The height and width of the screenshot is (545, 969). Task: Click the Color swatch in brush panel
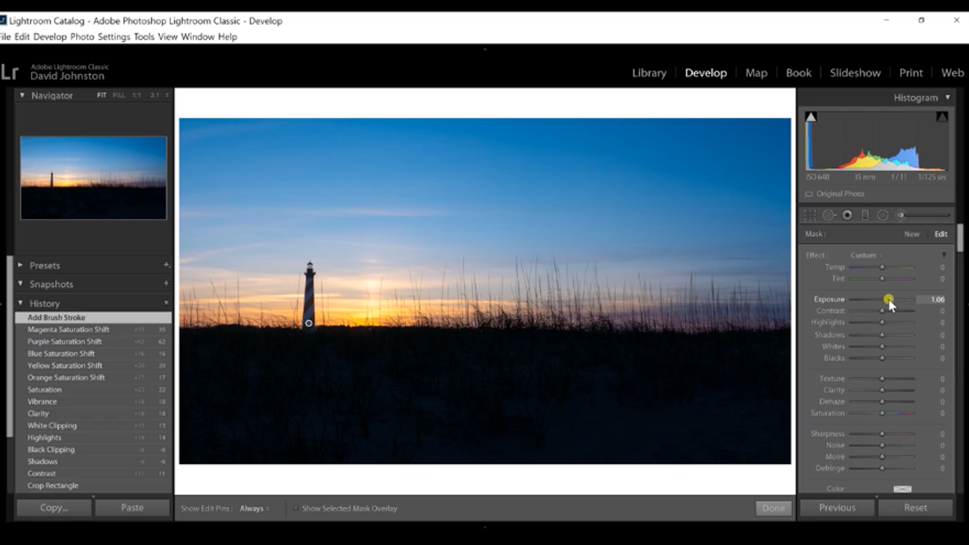coord(902,489)
